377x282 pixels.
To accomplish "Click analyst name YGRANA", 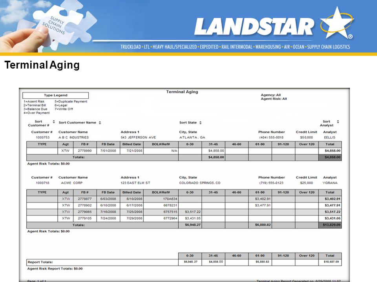I will pyautogui.click(x=330, y=183).
